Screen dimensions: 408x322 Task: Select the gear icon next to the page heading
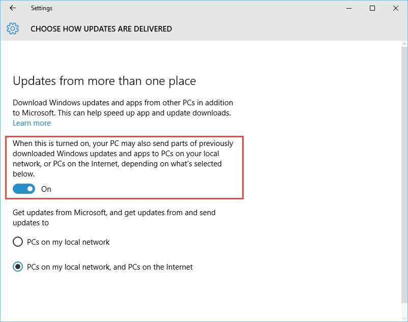(x=12, y=28)
